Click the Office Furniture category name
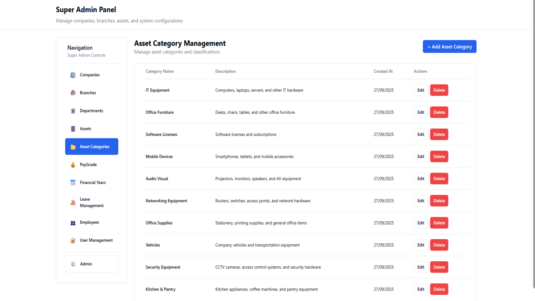 160,112
